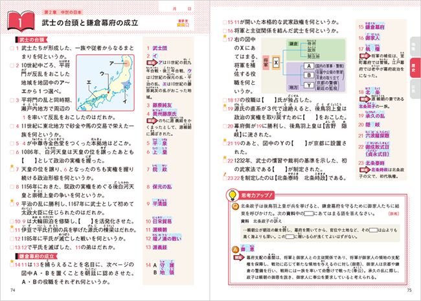Check the box for question 1
This screenshot has height=301, width=421.
(x=12, y=49)
